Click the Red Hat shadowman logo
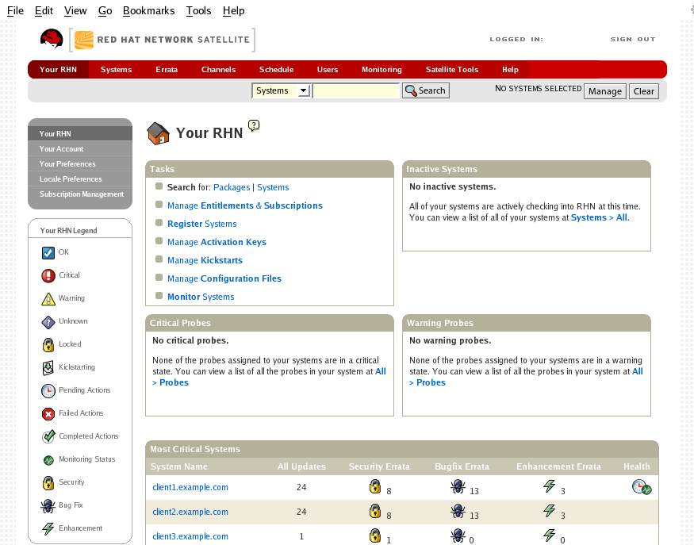Screen dimensions: 694x545 coord(52,39)
